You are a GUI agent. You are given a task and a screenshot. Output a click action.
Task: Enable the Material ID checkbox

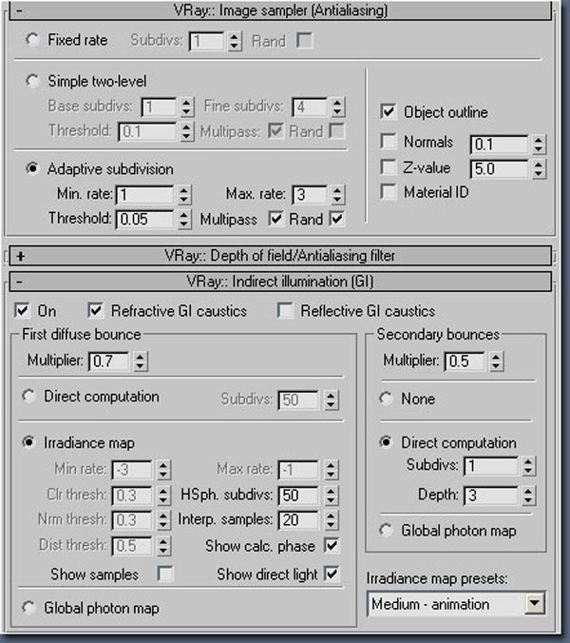point(388,192)
